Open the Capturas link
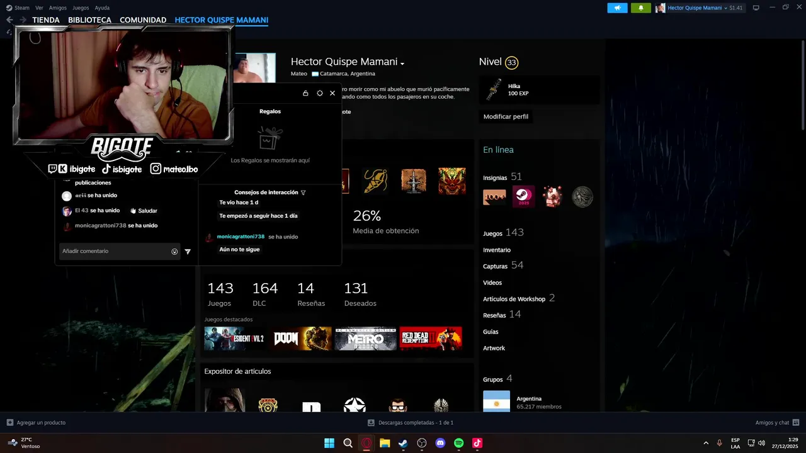This screenshot has height=453, width=806. pyautogui.click(x=503, y=266)
